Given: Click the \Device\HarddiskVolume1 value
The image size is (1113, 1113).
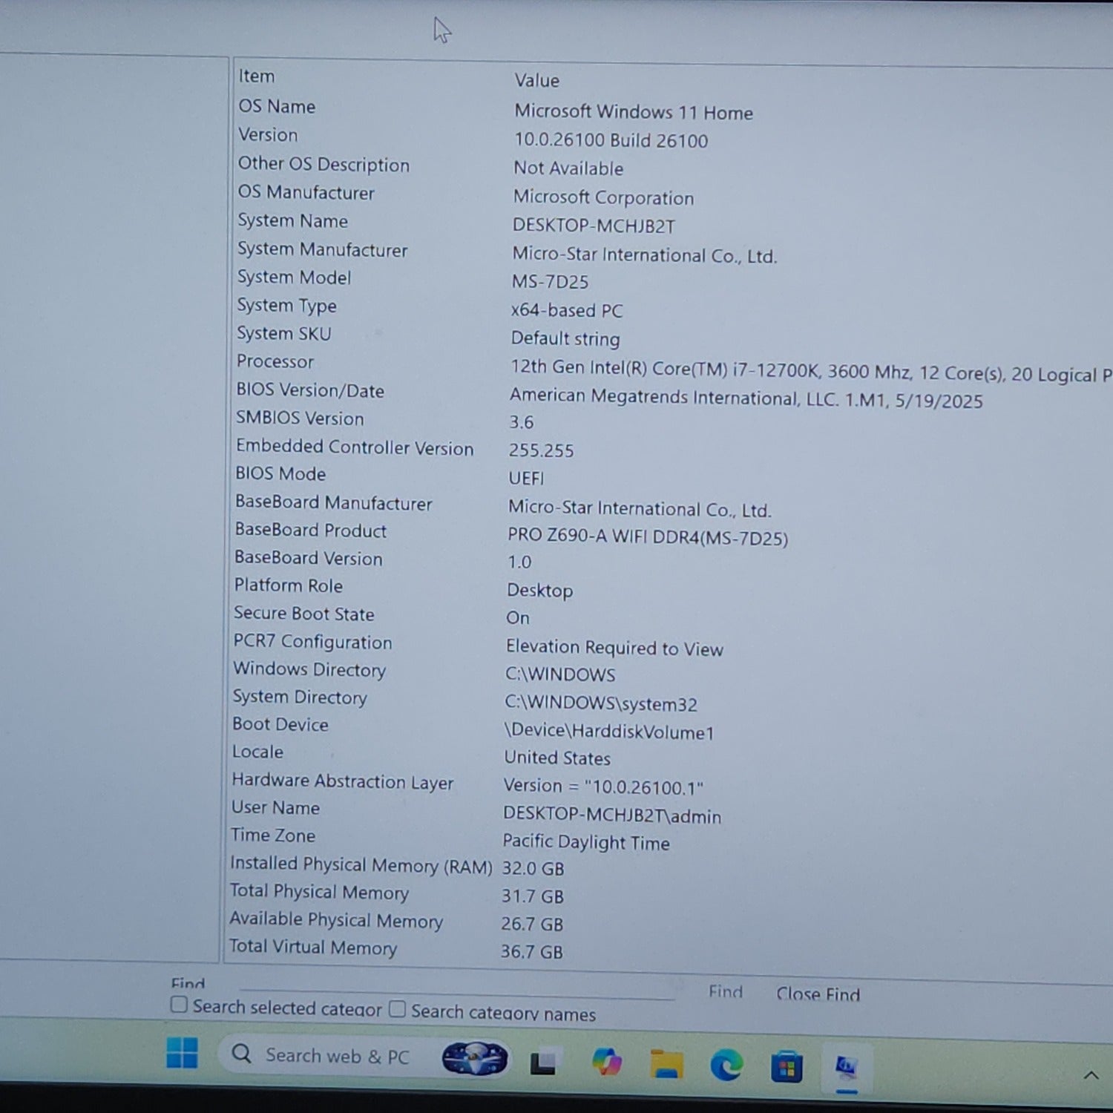Looking at the screenshot, I should [608, 732].
